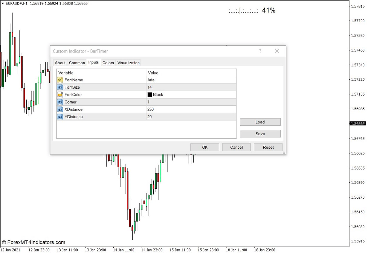
Task: Go to the Colors tab
Action: tap(108, 63)
